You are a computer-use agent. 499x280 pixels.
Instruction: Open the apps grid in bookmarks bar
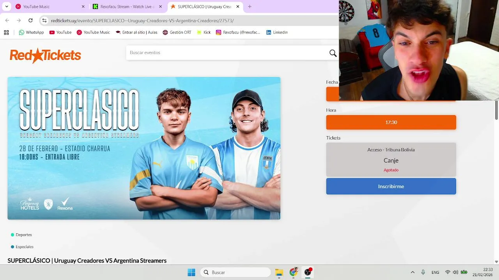(6, 32)
